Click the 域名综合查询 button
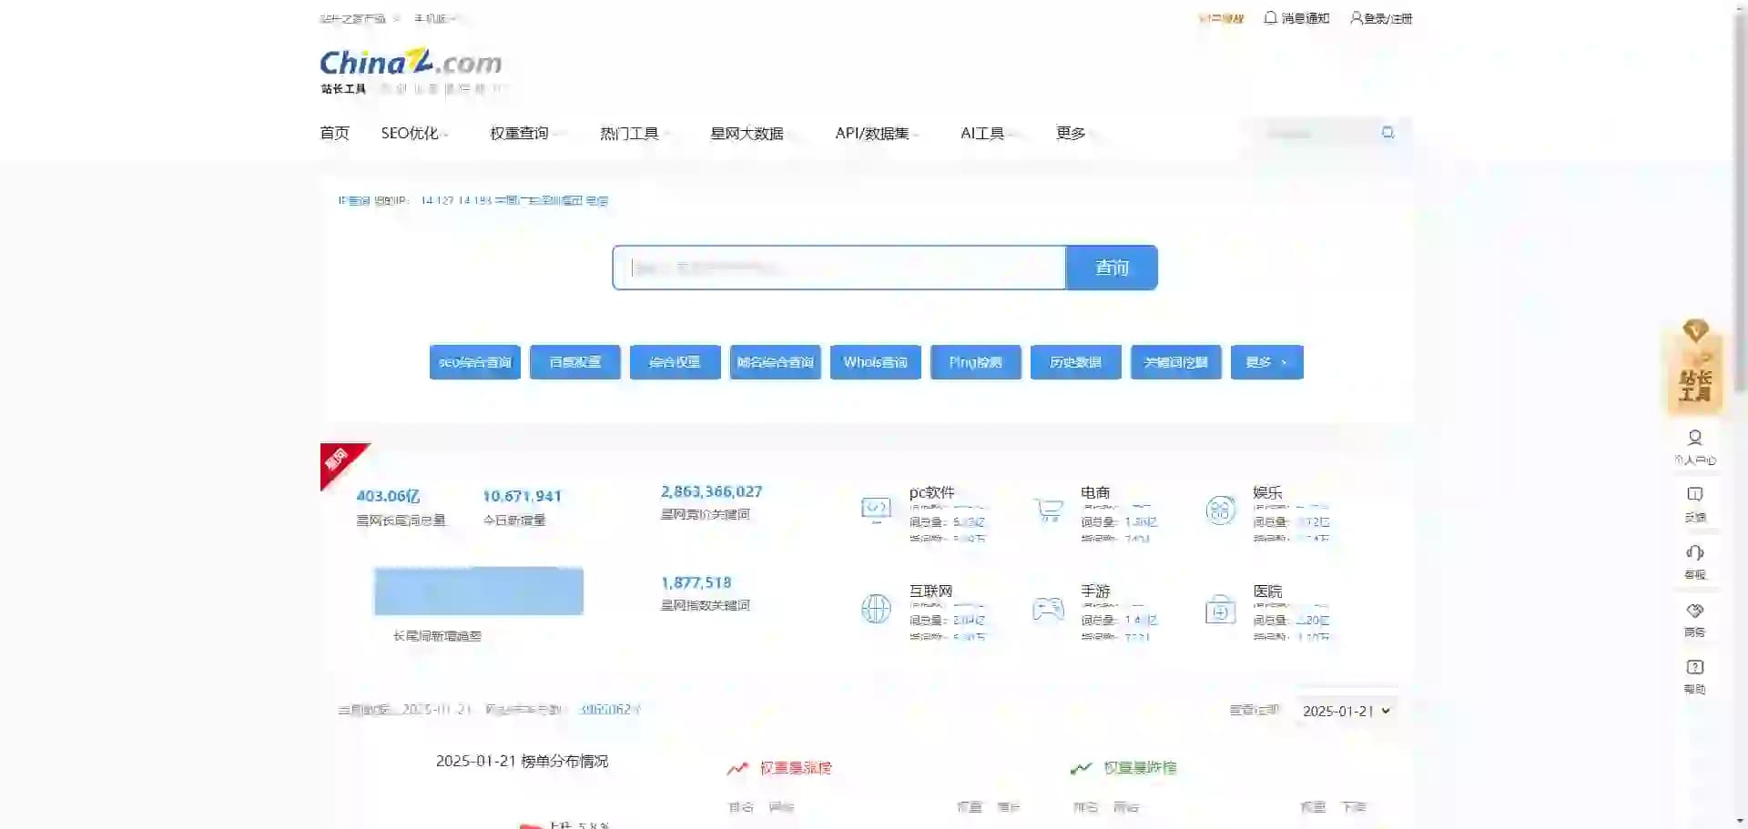1748x829 pixels. pos(776,362)
